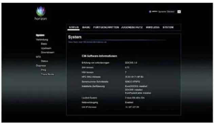Select System in the sidebar
Image resolution: width=214 pixels, height=123 pixels.
(40, 35)
